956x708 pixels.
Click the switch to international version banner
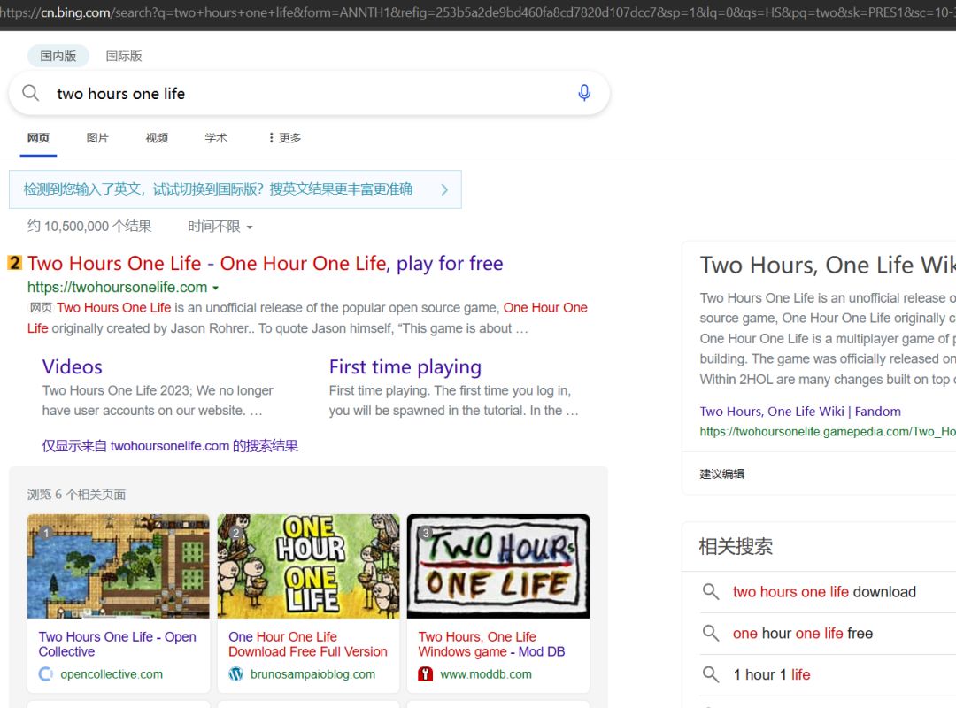pyautogui.click(x=235, y=189)
